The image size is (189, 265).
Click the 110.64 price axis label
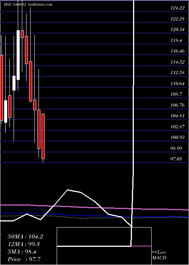tap(177, 84)
